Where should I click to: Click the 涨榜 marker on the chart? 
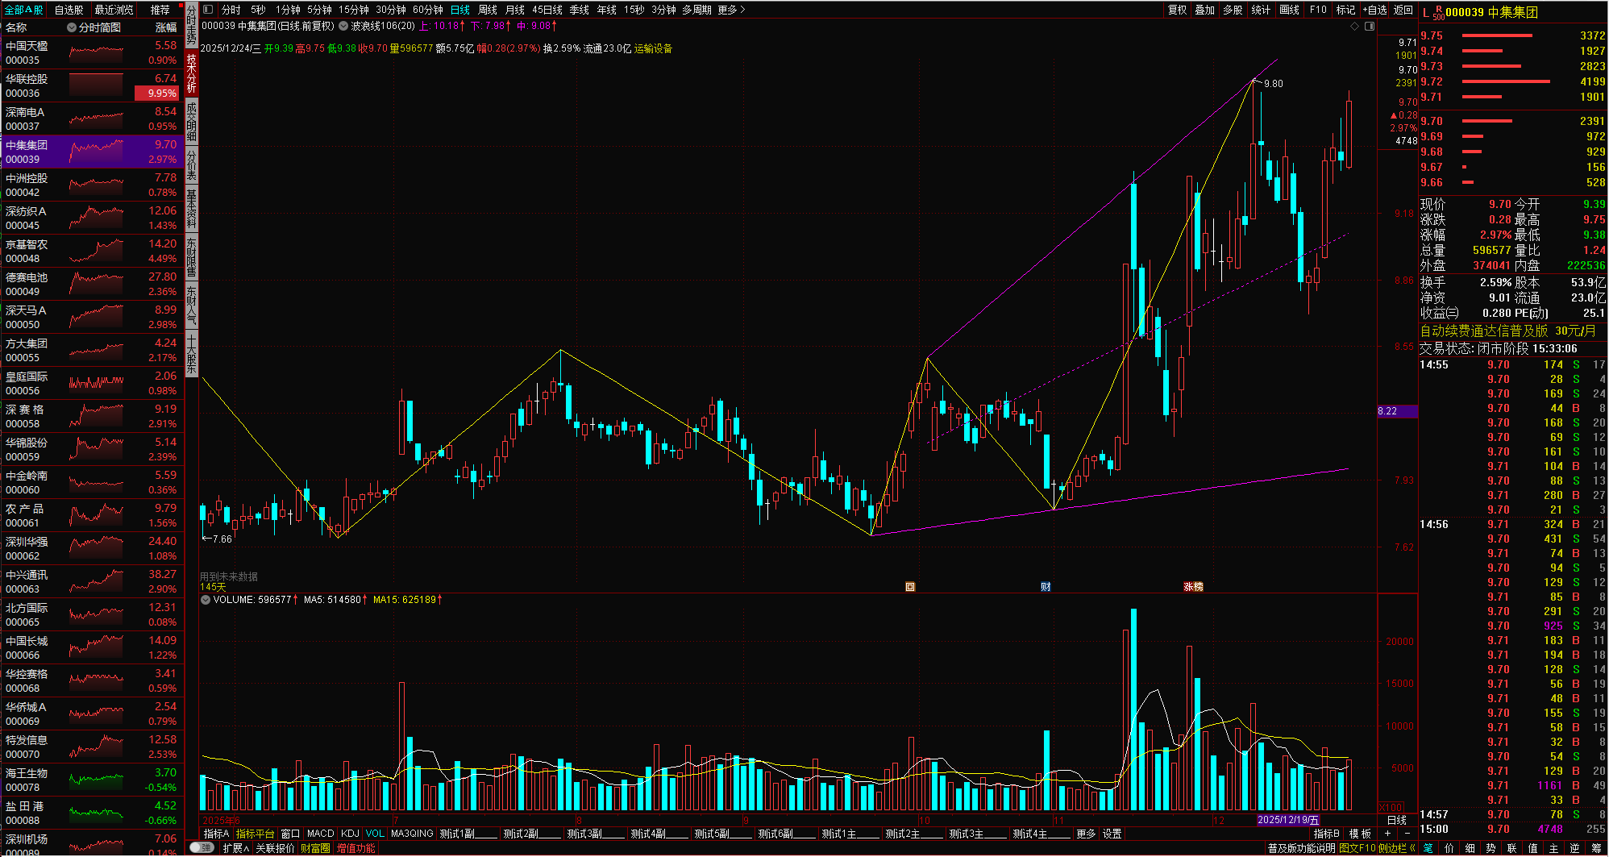(1193, 586)
